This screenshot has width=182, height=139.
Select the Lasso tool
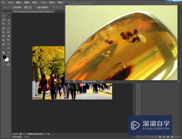coord(3,20)
